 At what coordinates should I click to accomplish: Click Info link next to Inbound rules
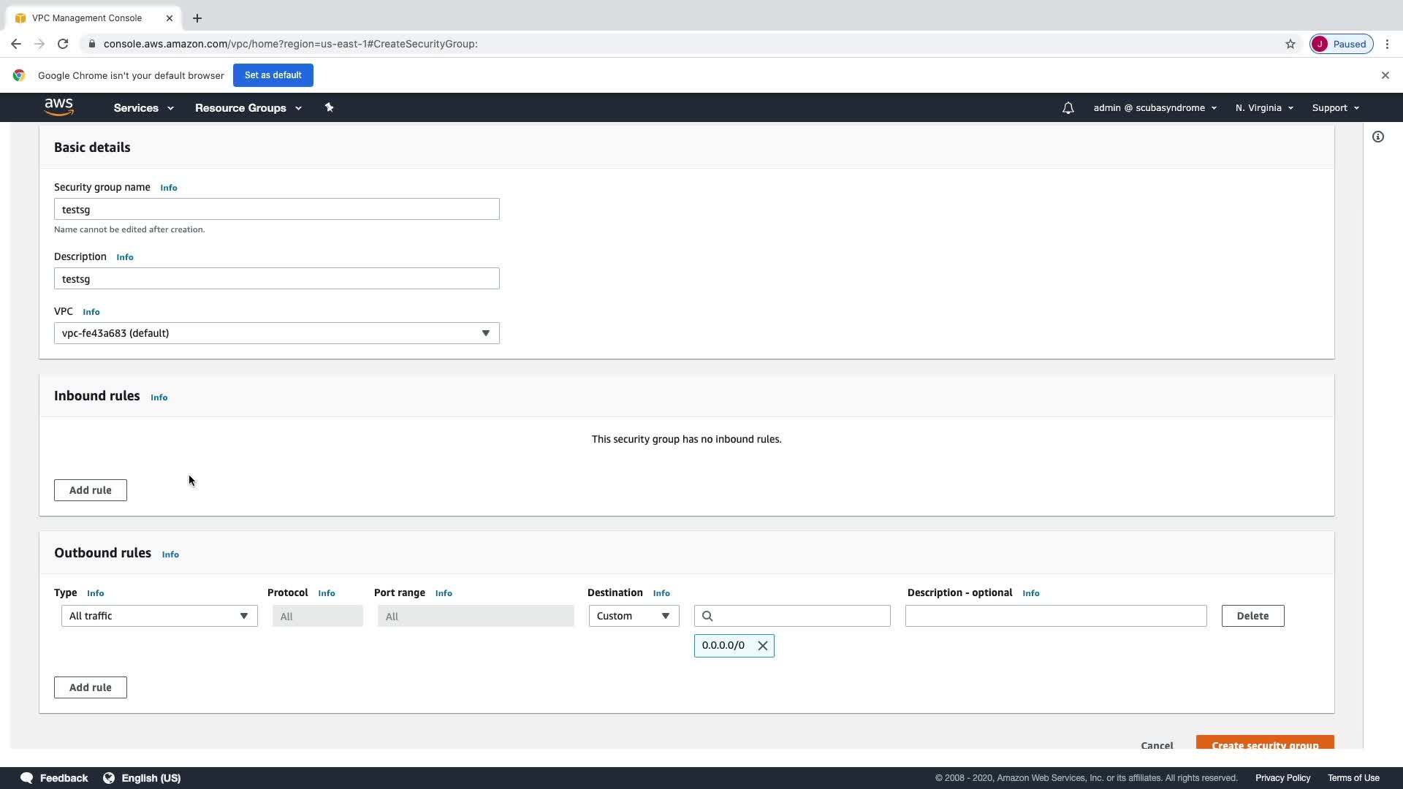coord(159,397)
